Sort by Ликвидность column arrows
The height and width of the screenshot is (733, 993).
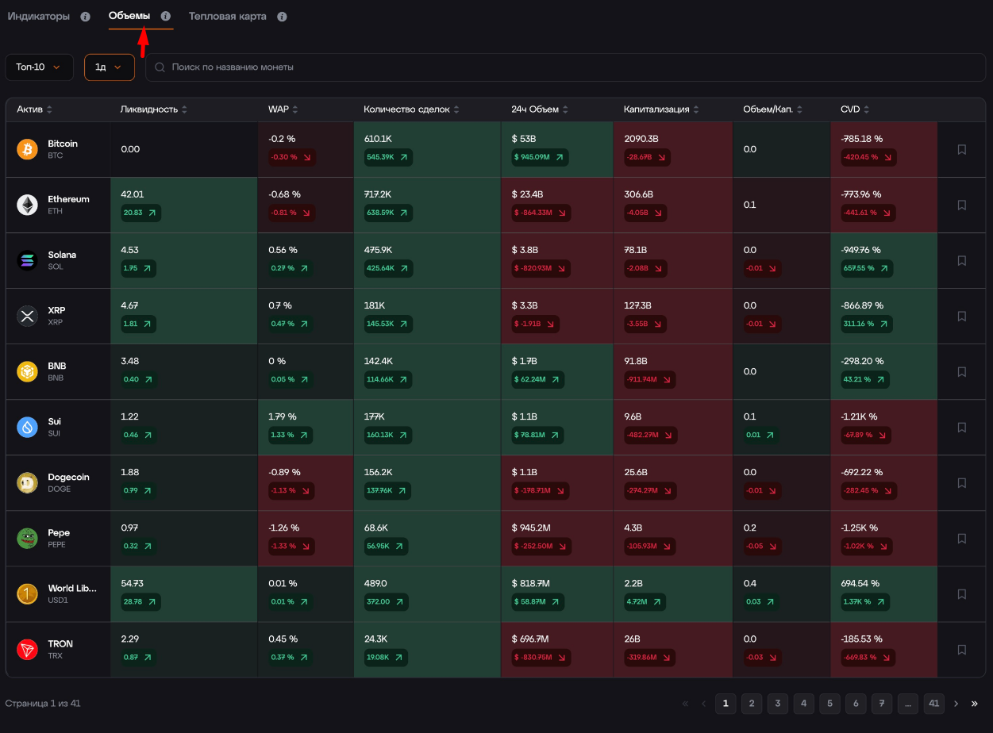(184, 109)
